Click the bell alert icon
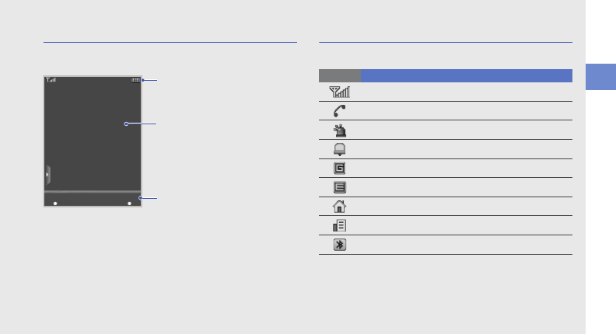 click(340, 149)
